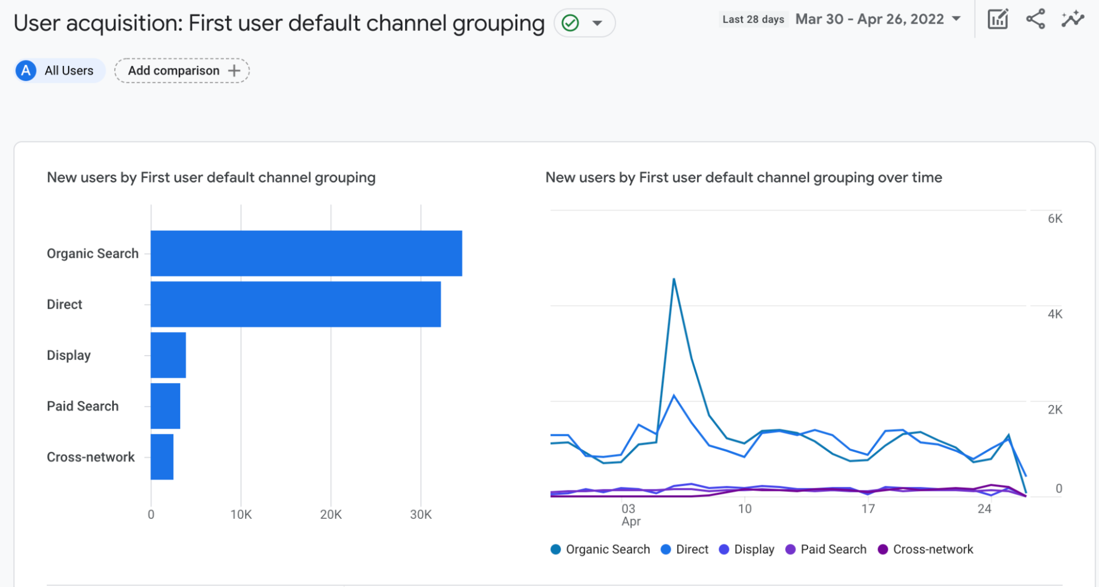Click the Organic Search peak on line chart

coord(673,279)
